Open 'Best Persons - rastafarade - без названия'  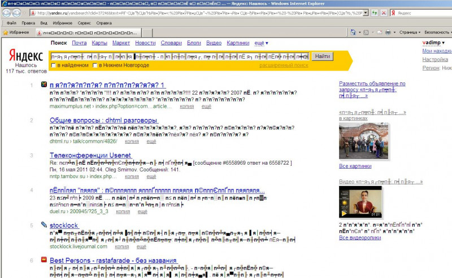(113, 261)
